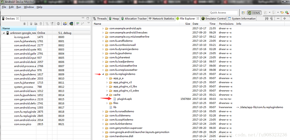The image size is (290, 140).
Task: Open the File menu
Action: point(4,7)
